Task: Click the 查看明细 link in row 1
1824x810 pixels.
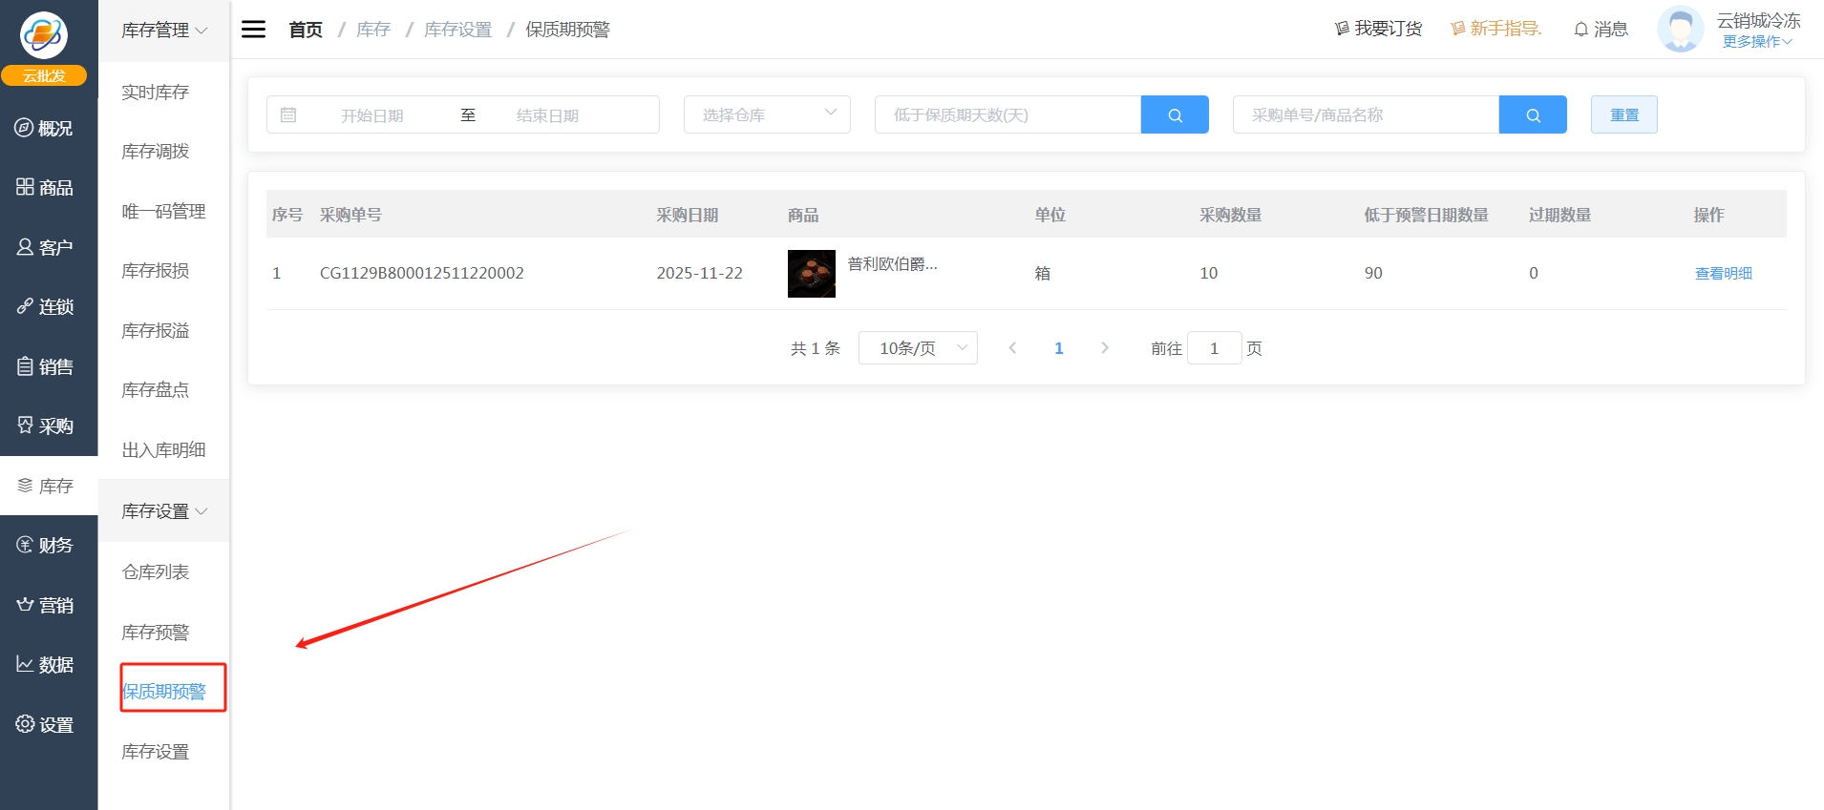Action: tap(1723, 274)
